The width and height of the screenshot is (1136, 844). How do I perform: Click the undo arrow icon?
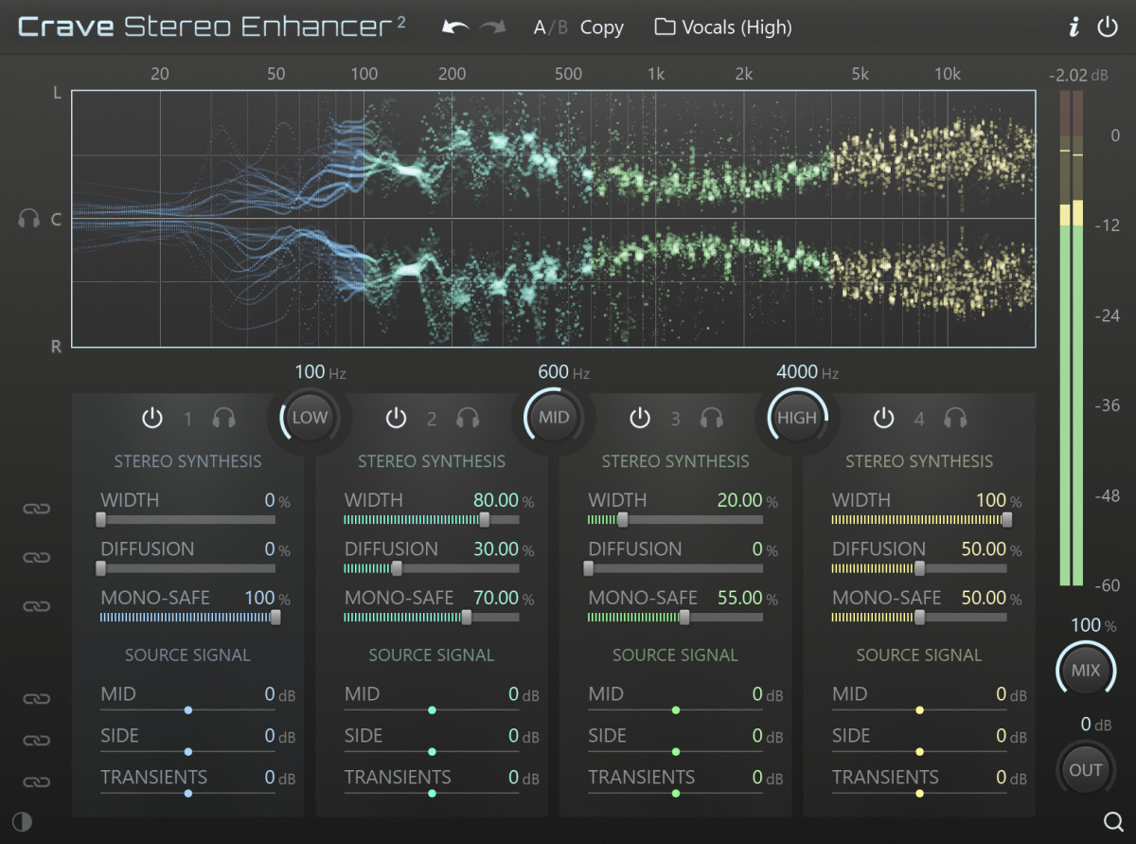[455, 27]
